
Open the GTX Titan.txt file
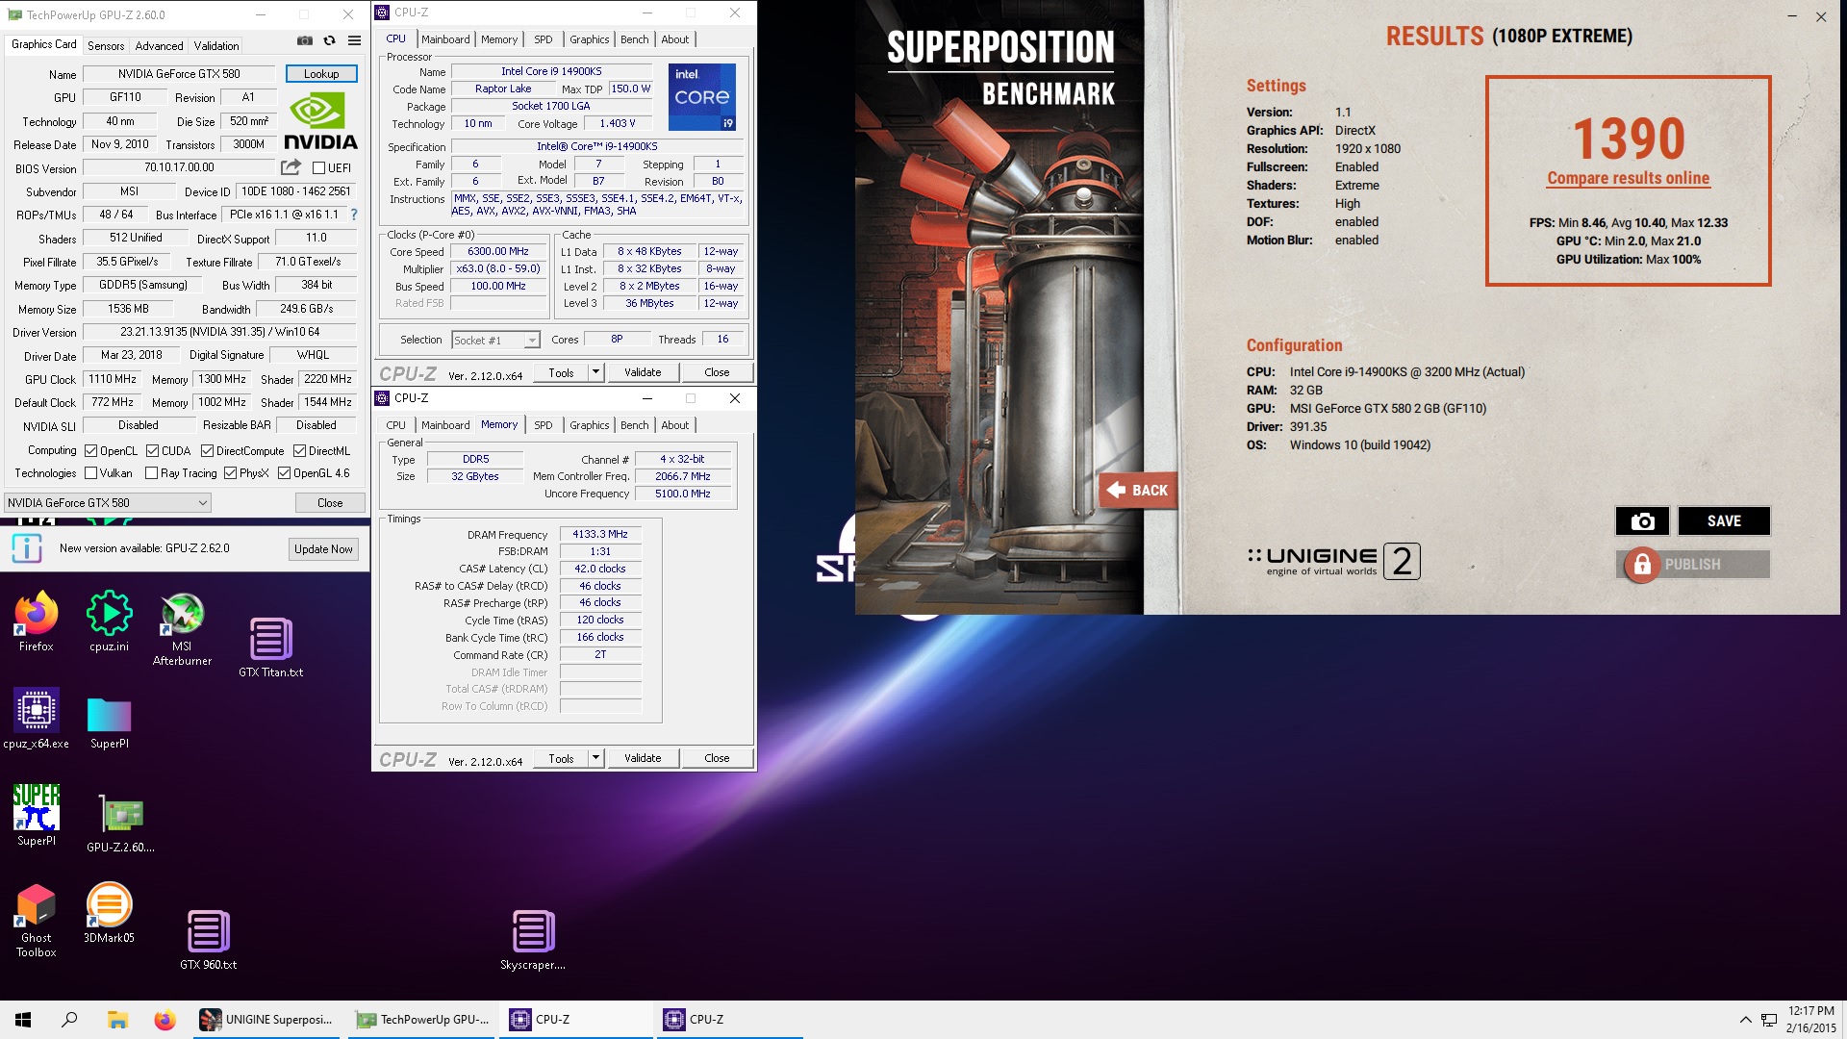tap(271, 646)
